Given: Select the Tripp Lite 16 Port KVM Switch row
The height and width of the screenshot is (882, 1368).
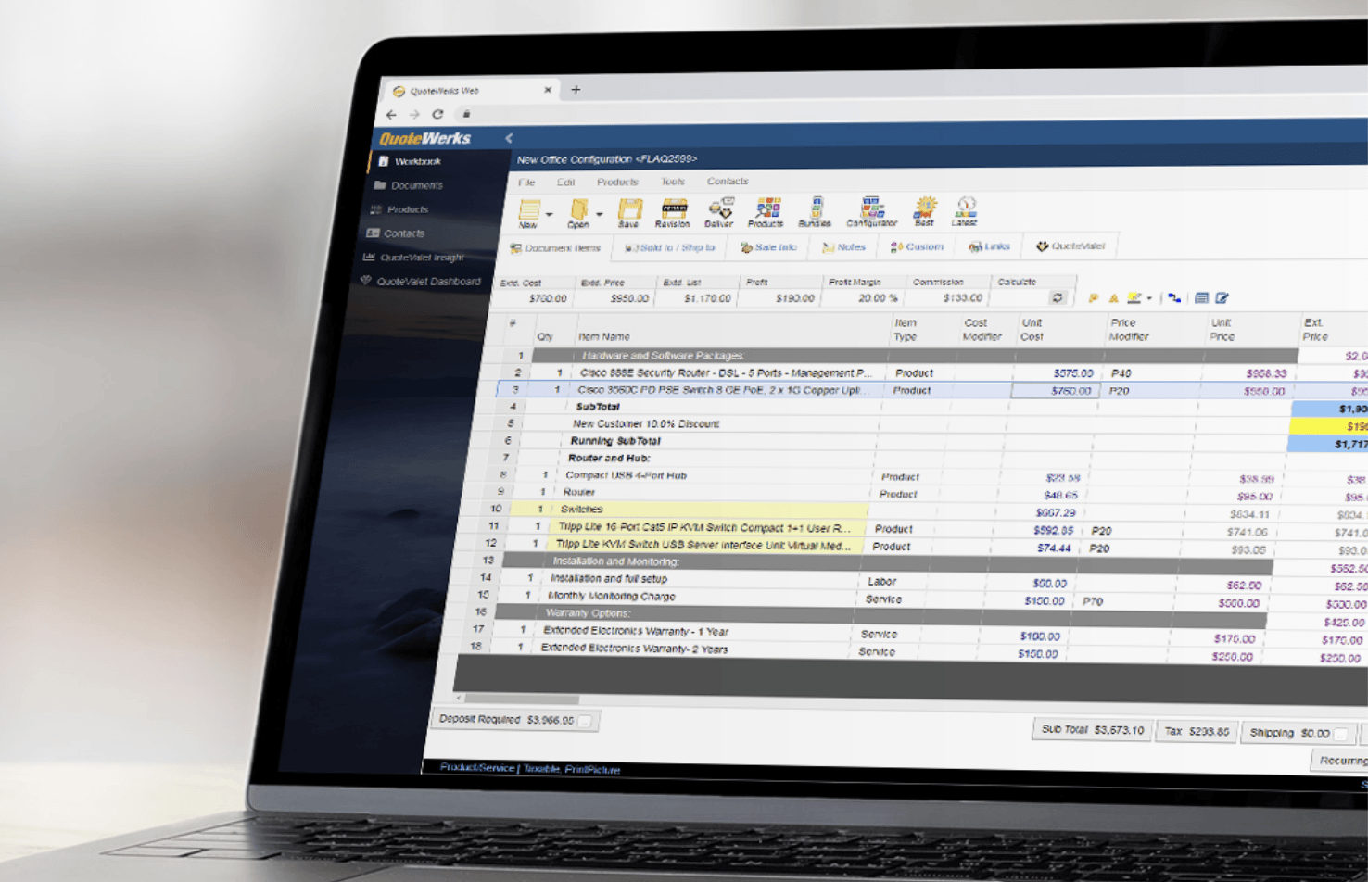Looking at the screenshot, I should (704, 527).
